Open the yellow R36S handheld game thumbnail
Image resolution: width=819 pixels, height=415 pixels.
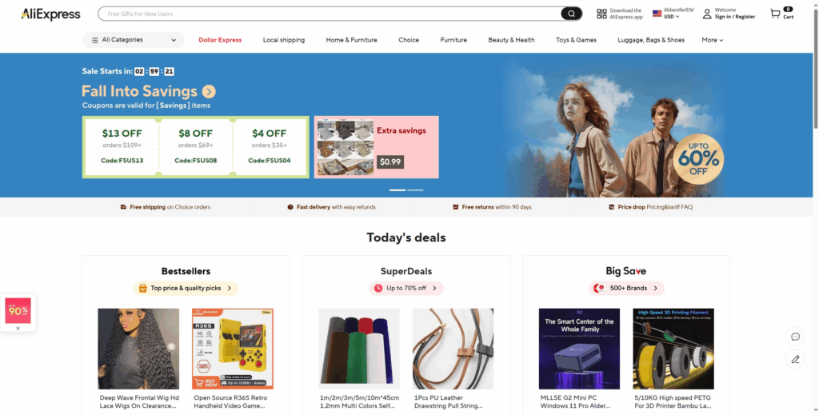tap(233, 349)
